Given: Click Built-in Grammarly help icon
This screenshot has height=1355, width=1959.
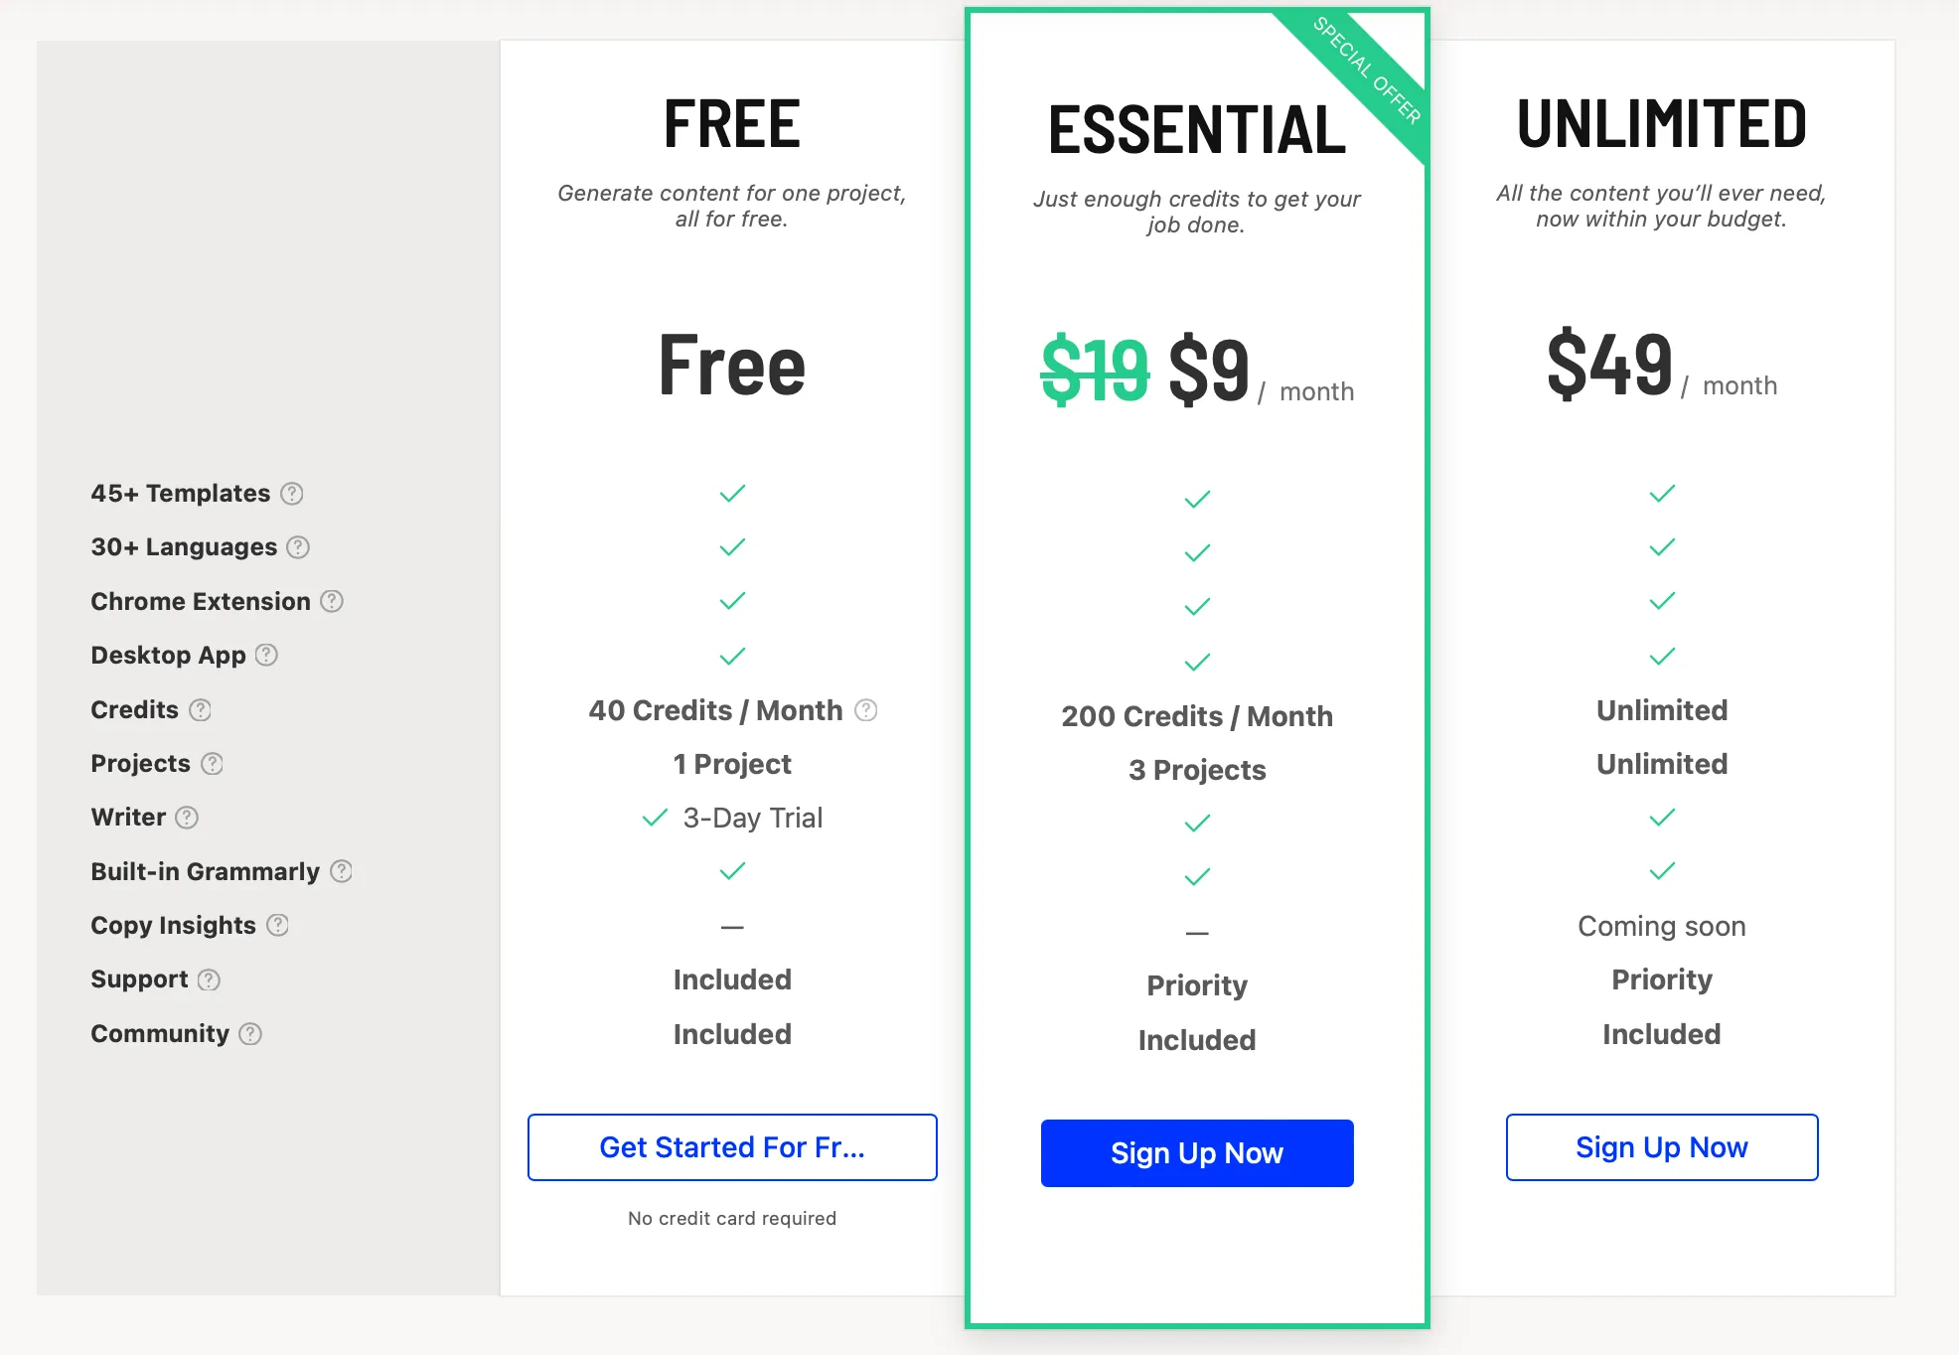Looking at the screenshot, I should [x=341, y=871].
